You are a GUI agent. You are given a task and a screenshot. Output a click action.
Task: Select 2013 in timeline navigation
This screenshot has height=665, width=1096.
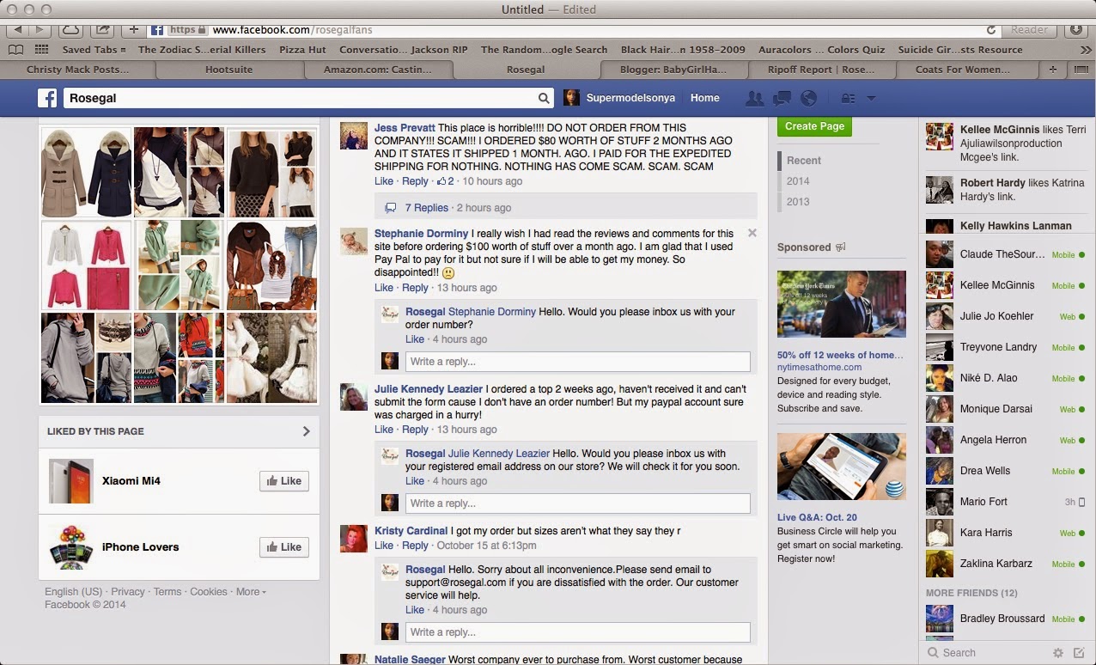[798, 202]
